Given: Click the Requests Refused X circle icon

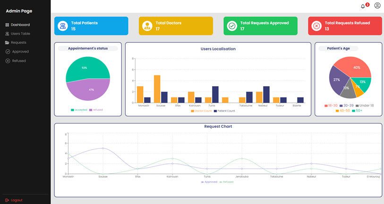Looking at the screenshot, I should [x=316, y=26].
